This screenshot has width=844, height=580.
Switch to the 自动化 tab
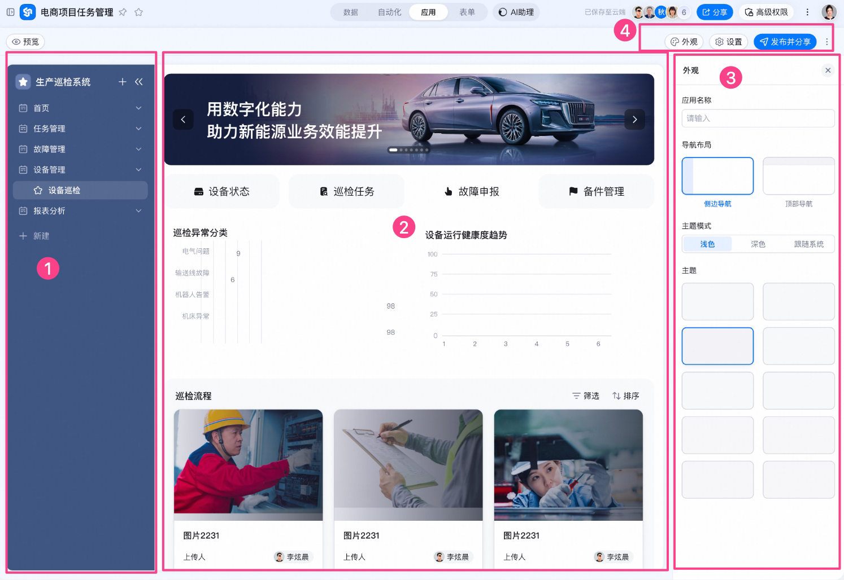click(x=389, y=12)
